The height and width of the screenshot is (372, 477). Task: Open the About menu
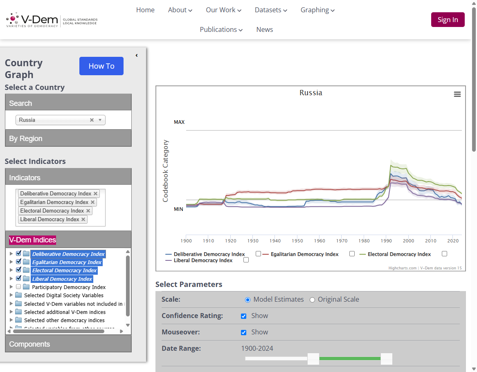click(180, 10)
